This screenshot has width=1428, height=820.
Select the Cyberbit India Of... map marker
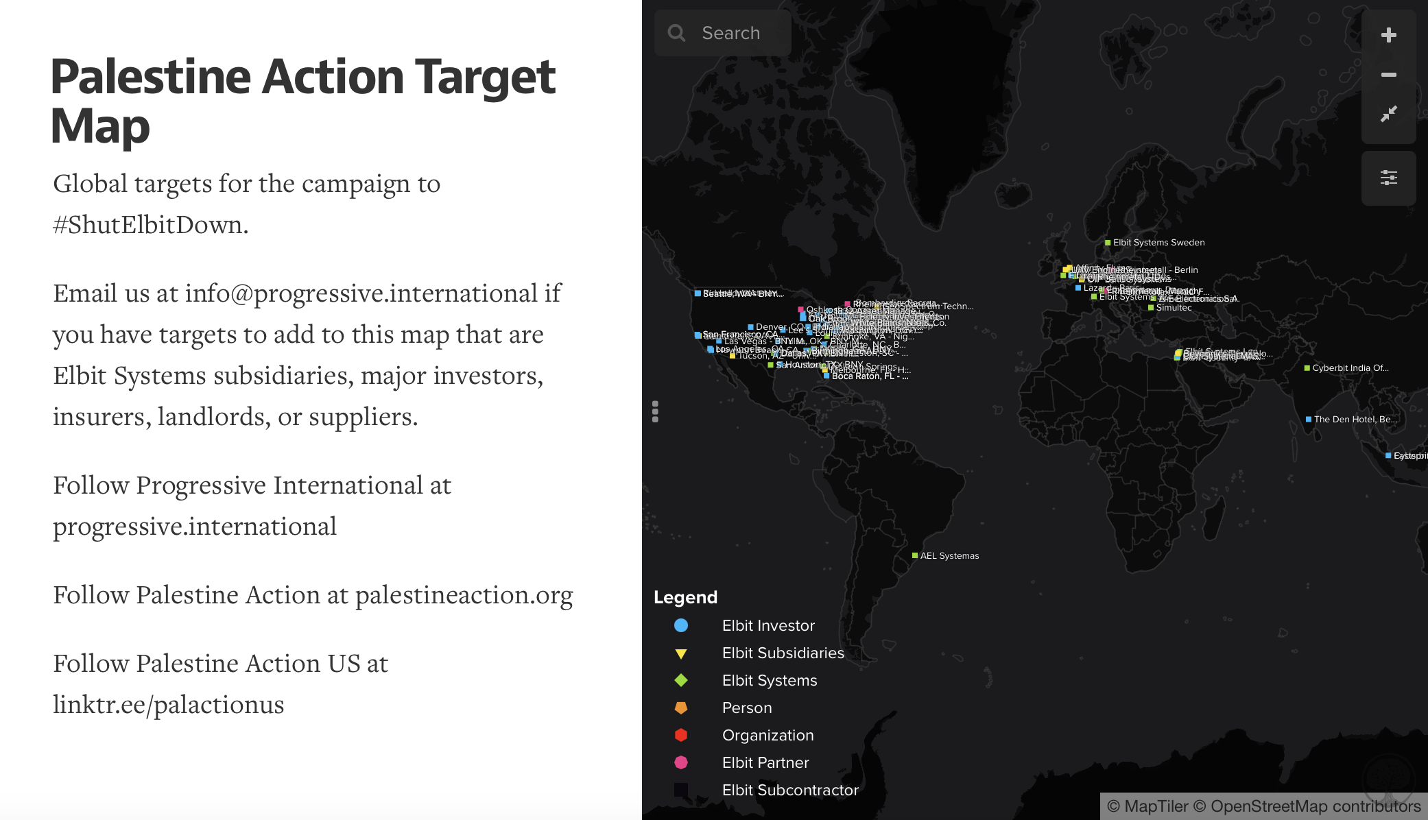[1307, 368]
